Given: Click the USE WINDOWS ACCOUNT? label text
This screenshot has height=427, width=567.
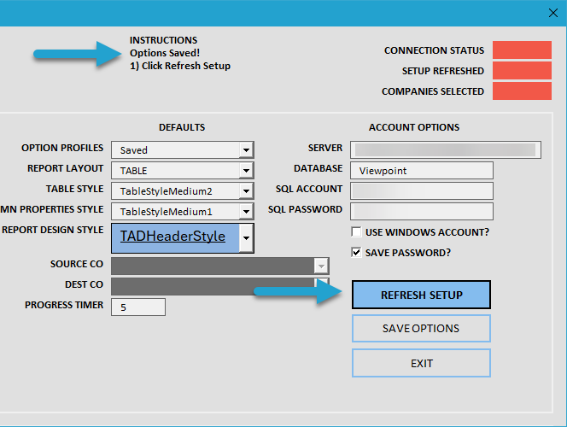Looking at the screenshot, I should click(427, 232).
